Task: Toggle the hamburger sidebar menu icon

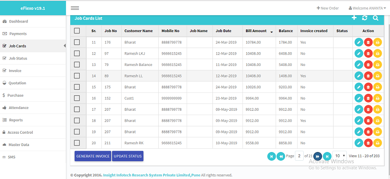Action: point(75,8)
